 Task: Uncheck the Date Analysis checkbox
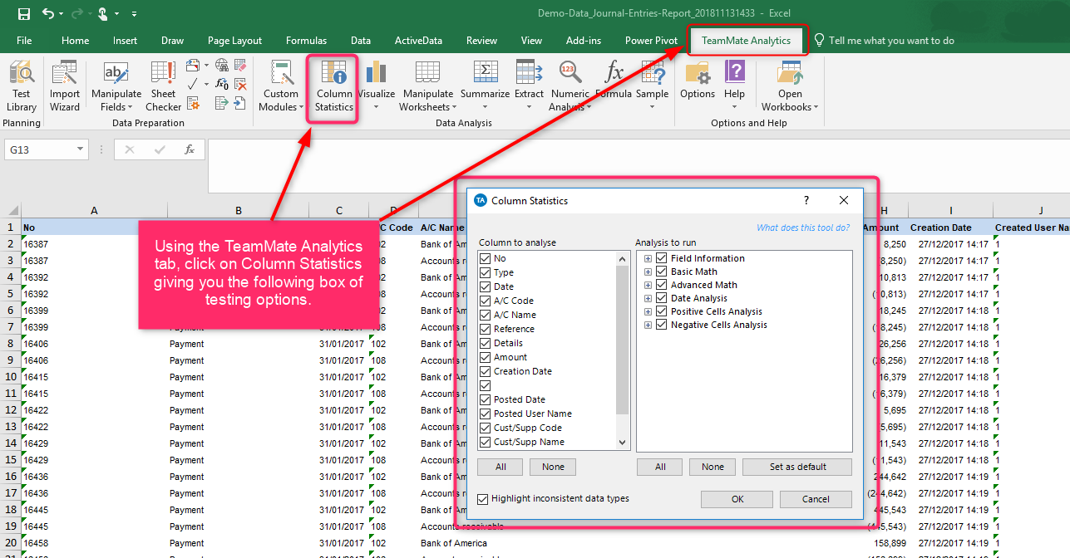pos(663,298)
